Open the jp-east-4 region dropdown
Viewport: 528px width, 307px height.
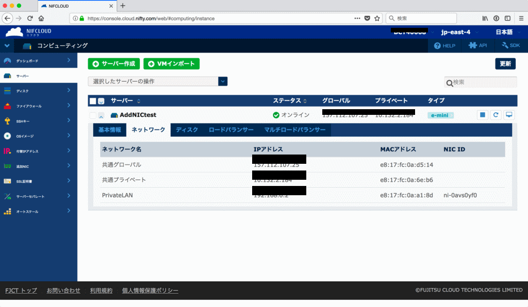tap(459, 32)
